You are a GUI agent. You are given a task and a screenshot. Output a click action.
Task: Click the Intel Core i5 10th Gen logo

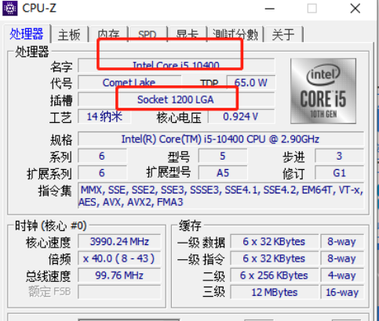tap(323, 91)
